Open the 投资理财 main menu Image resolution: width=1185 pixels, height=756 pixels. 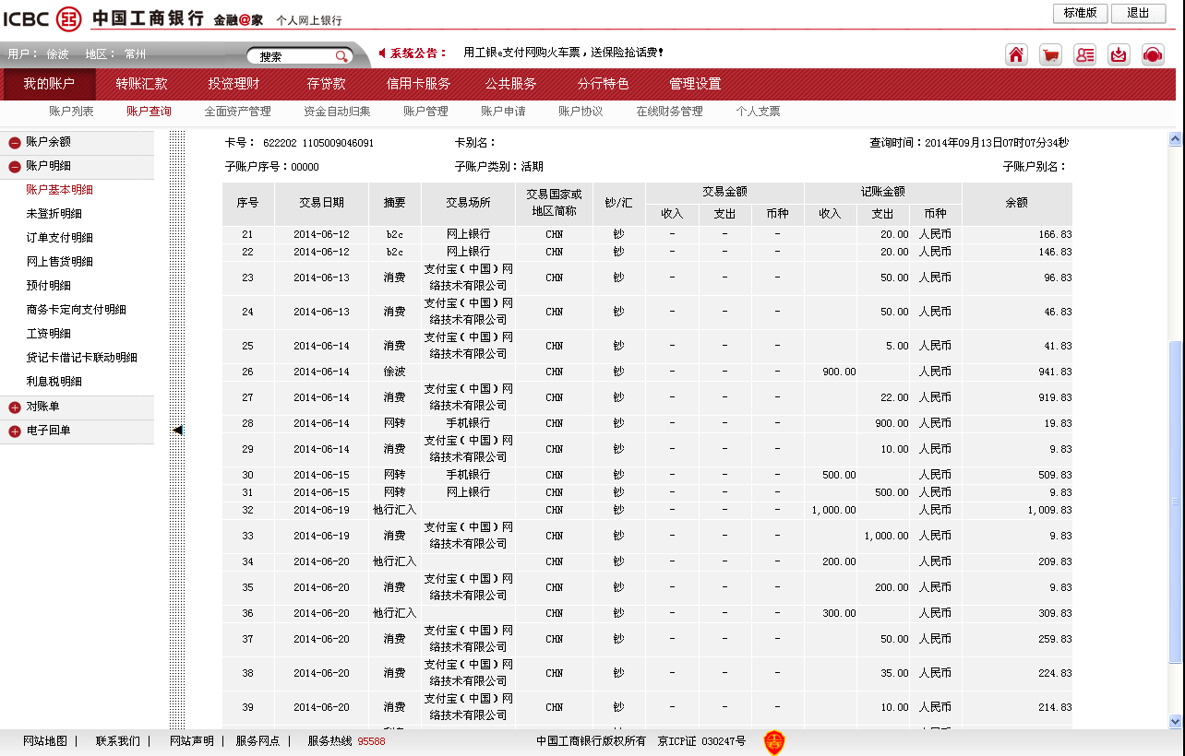pyautogui.click(x=233, y=84)
